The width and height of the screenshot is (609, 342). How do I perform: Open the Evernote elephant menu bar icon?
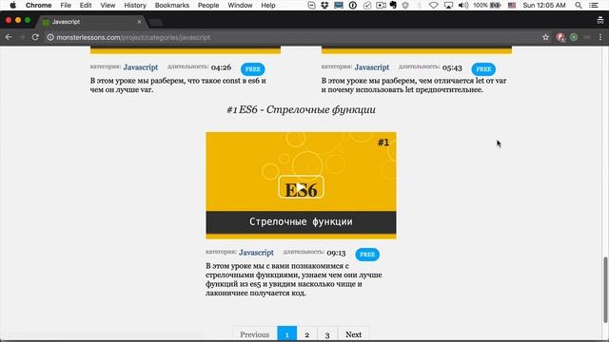point(393,6)
